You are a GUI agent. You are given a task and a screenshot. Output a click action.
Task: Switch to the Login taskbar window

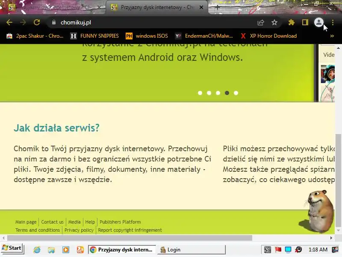point(191,250)
